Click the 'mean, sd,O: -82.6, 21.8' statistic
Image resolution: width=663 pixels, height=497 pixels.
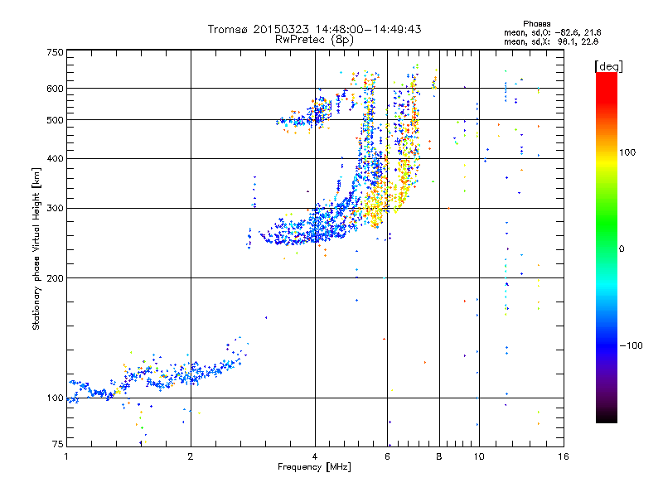(552, 32)
